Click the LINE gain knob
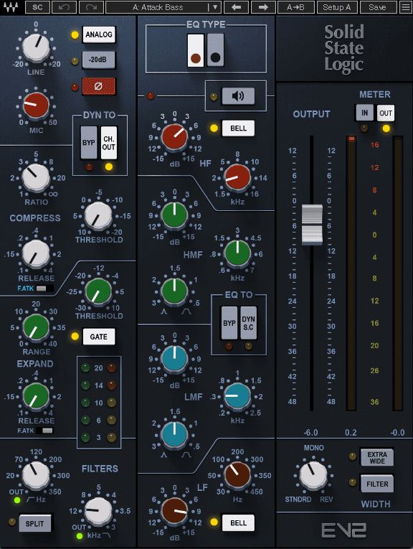The height and width of the screenshot is (549, 413). tap(36, 48)
